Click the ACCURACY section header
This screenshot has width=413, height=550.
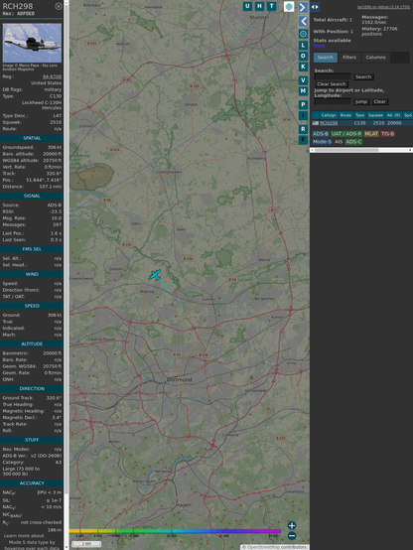tap(32, 483)
